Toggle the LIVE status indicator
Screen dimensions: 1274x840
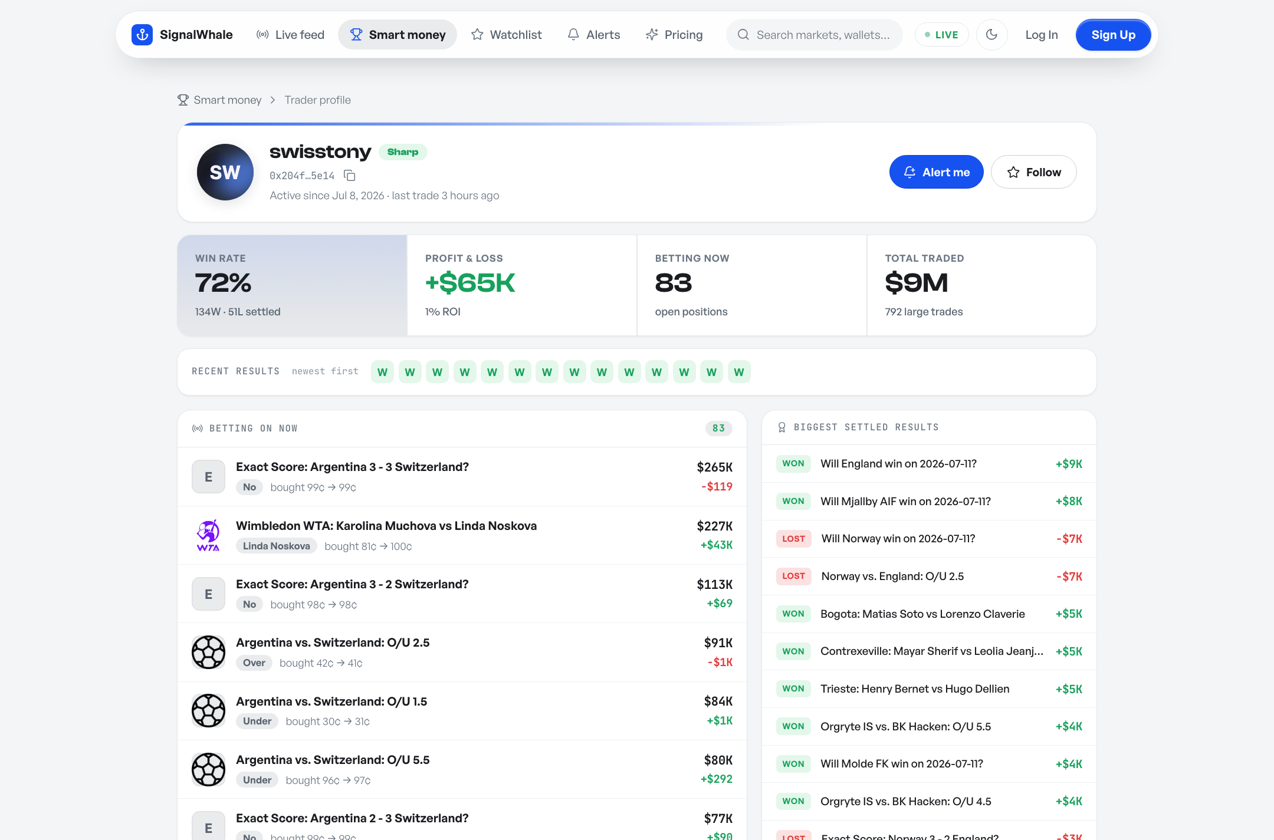(942, 35)
